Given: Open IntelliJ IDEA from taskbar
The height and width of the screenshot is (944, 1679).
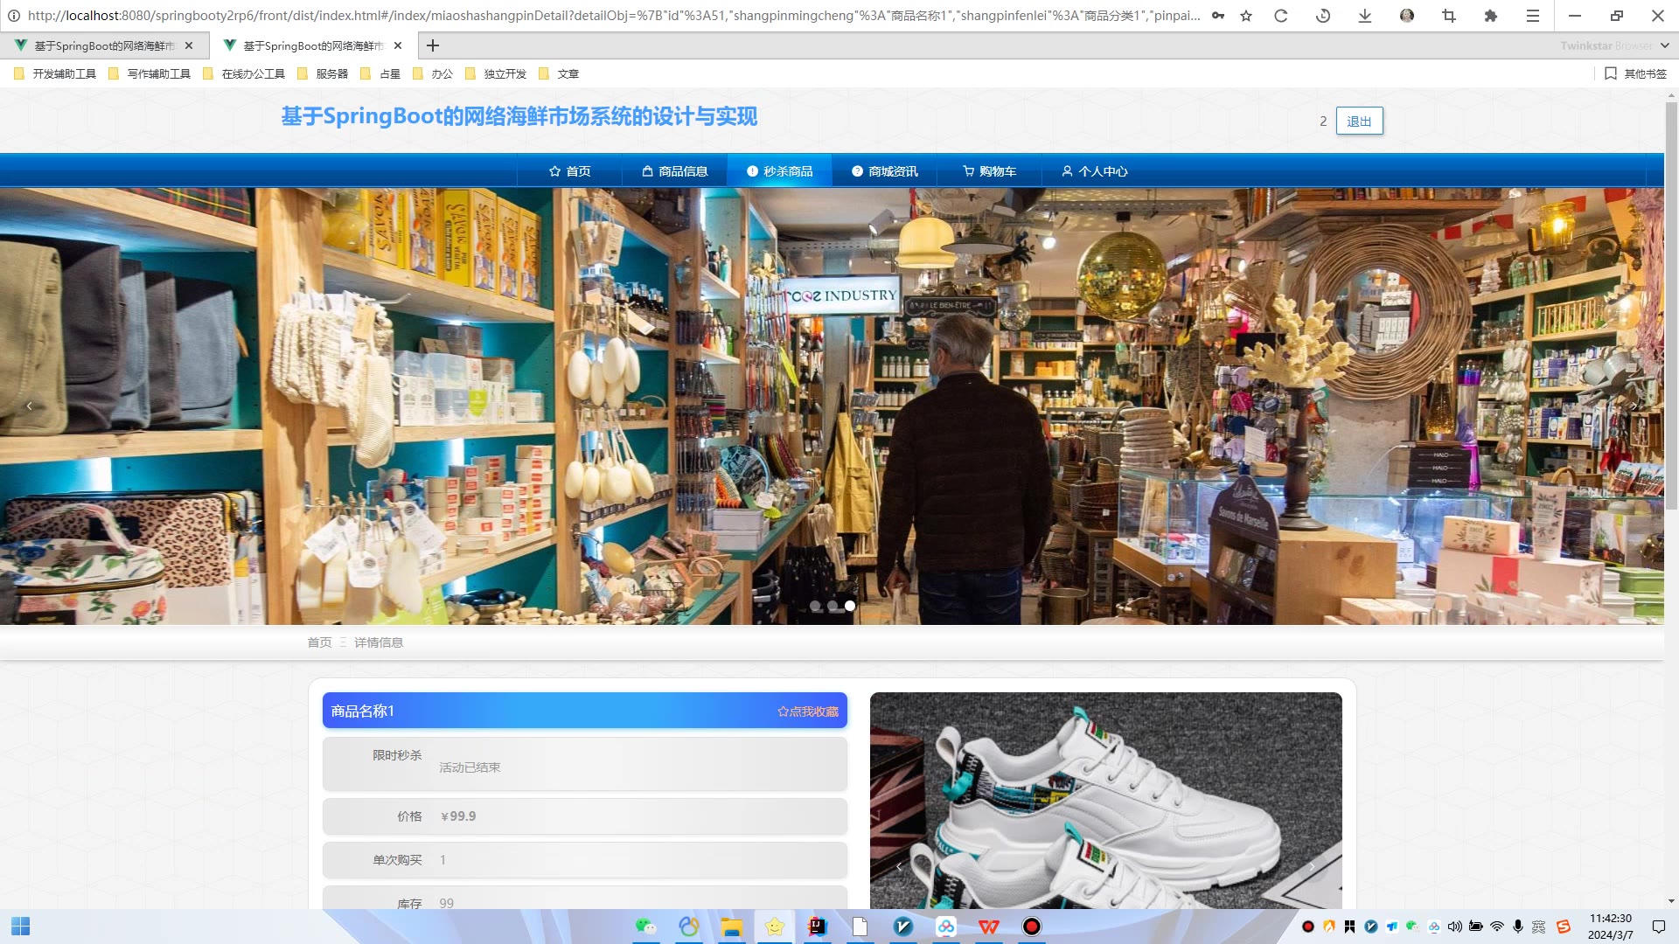Looking at the screenshot, I should [x=817, y=927].
